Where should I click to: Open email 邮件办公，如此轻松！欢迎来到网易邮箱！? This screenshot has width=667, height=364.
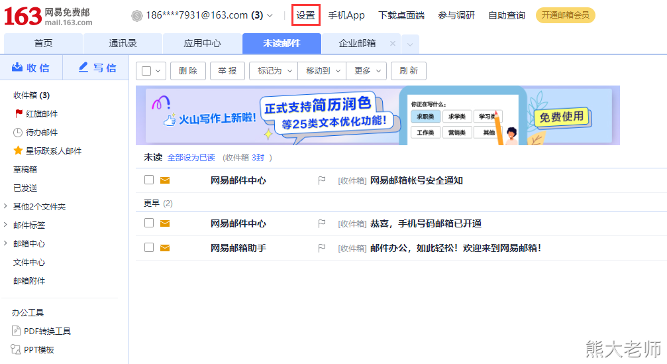point(456,248)
